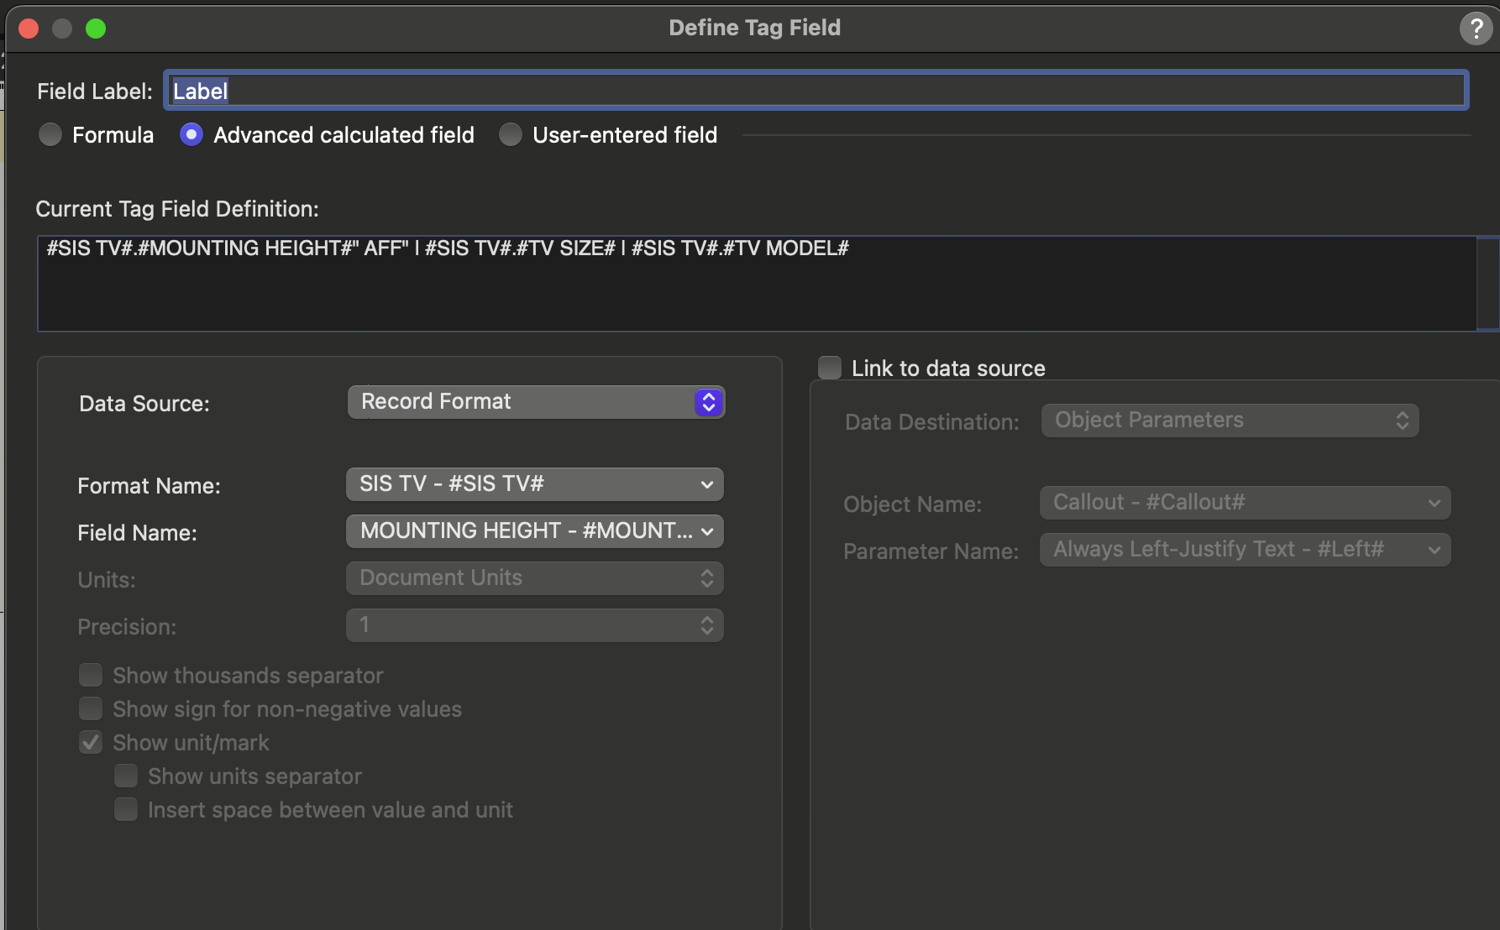This screenshot has height=930, width=1500.
Task: Open the Data Source Record Format dropdown
Action: pyautogui.click(x=536, y=402)
